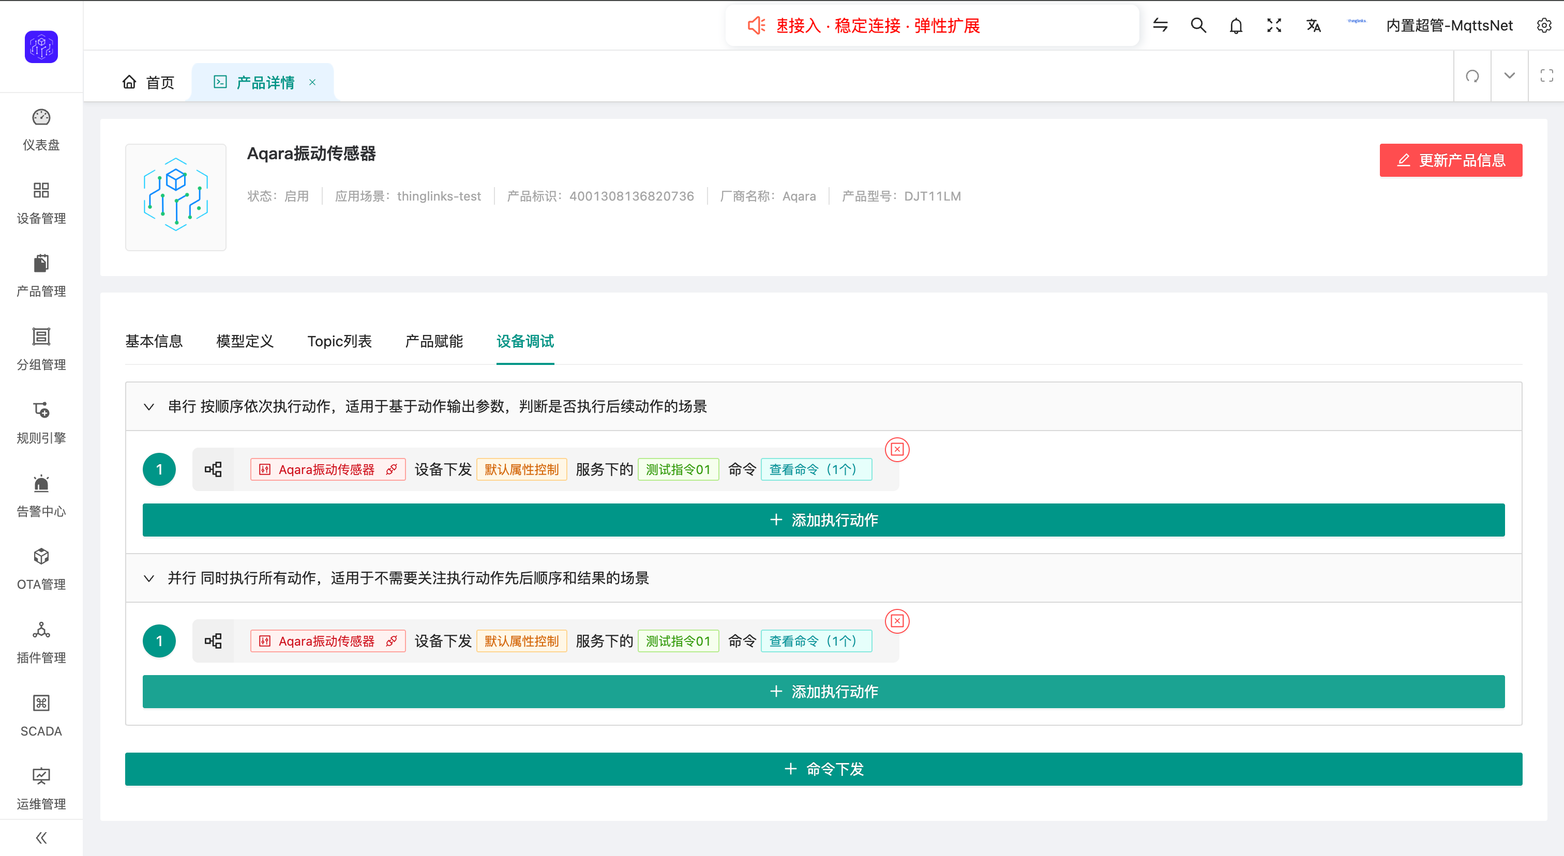Click 测试指令01 tag in 串行 row

click(x=678, y=469)
